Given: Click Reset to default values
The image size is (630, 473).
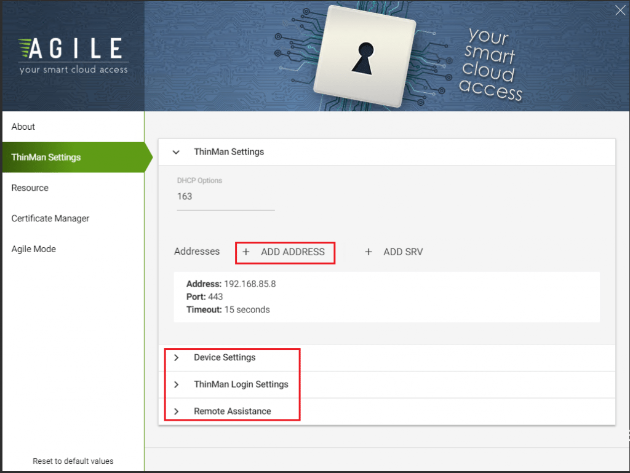Looking at the screenshot, I should pyautogui.click(x=73, y=461).
